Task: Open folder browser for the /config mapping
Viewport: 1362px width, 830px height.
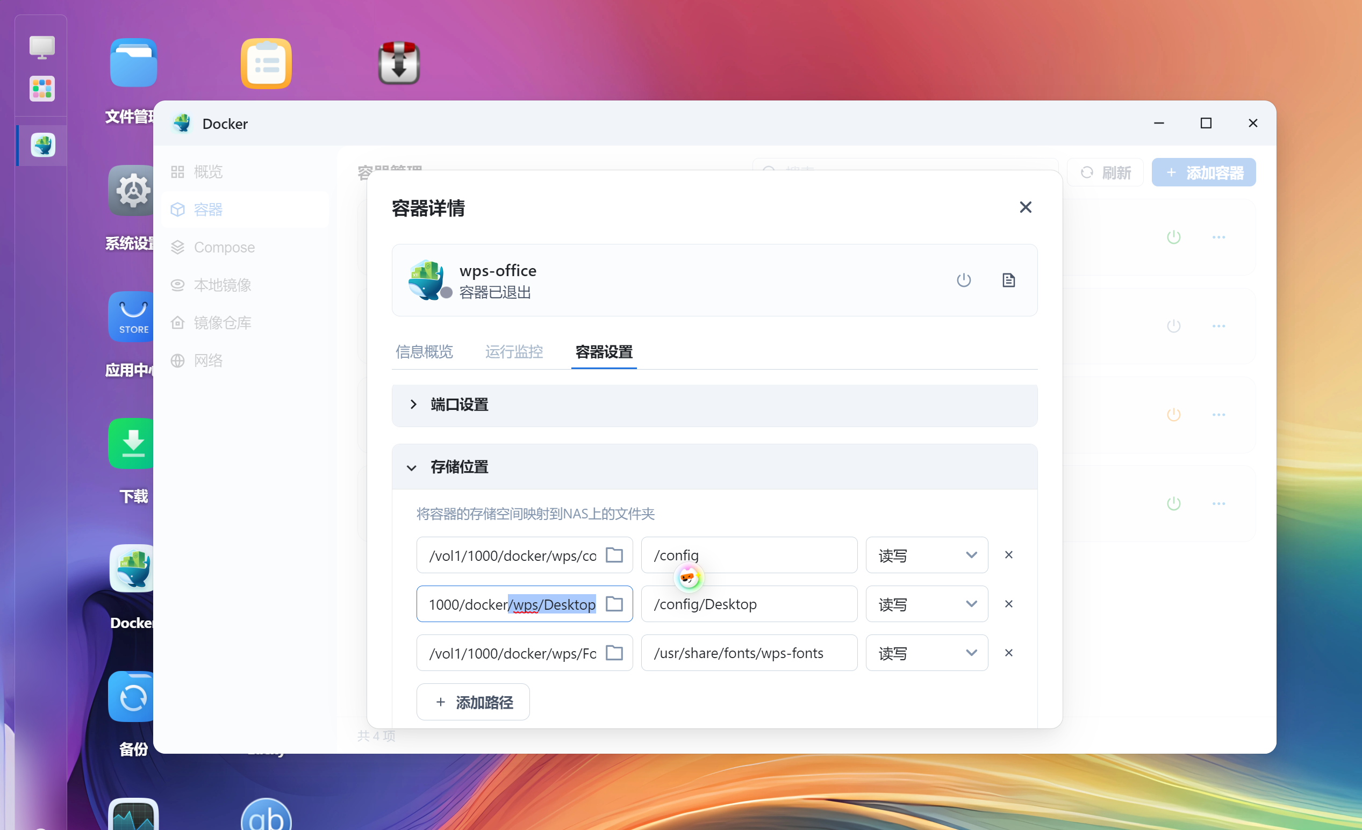Action: (614, 555)
